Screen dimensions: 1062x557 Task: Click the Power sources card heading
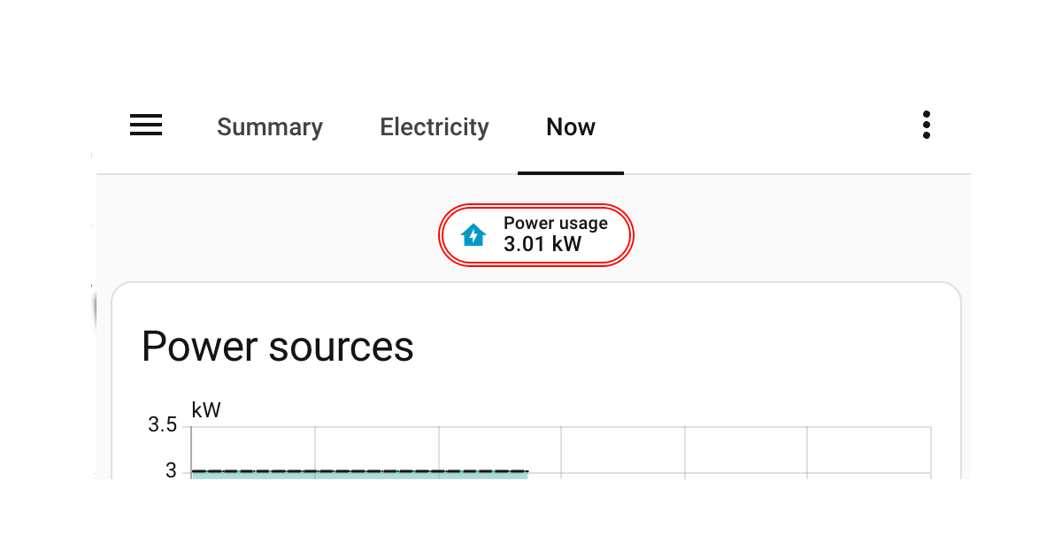pos(278,347)
